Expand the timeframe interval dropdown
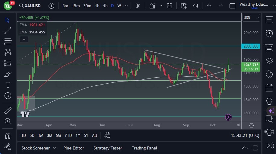The width and height of the screenshot is (276, 154). pyautogui.click(x=126, y=6)
